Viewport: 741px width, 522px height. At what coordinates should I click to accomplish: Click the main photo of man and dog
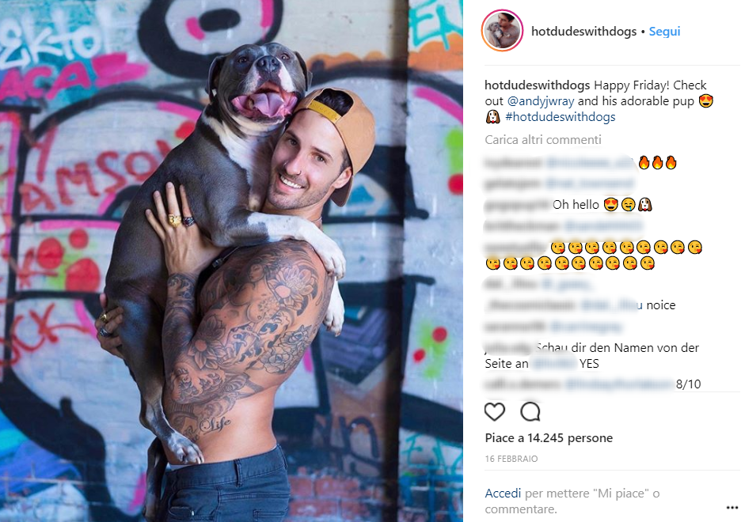click(231, 261)
